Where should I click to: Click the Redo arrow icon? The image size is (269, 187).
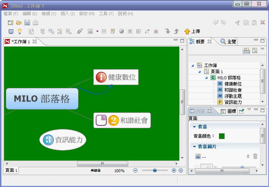[224, 22]
